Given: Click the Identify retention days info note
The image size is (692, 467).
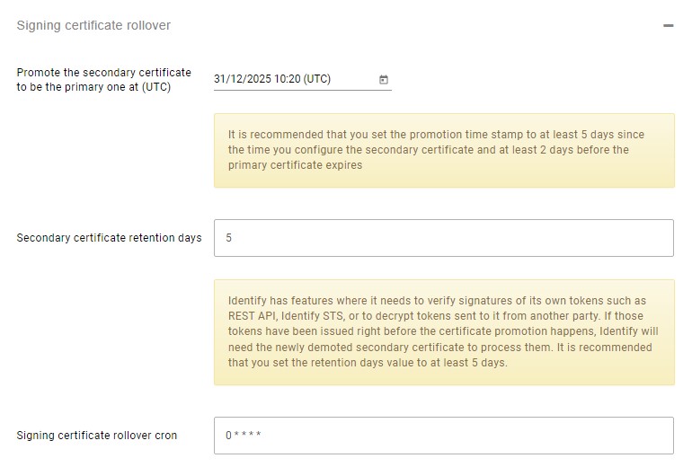Looking at the screenshot, I should pyautogui.click(x=445, y=332).
